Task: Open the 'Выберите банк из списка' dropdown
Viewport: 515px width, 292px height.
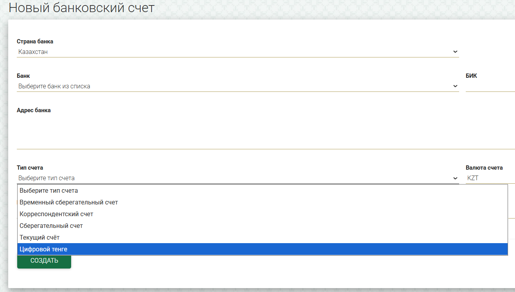Action: pos(238,86)
